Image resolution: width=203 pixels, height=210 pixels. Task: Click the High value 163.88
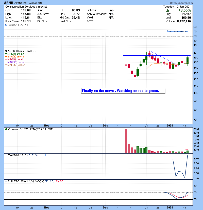tap(26, 14)
